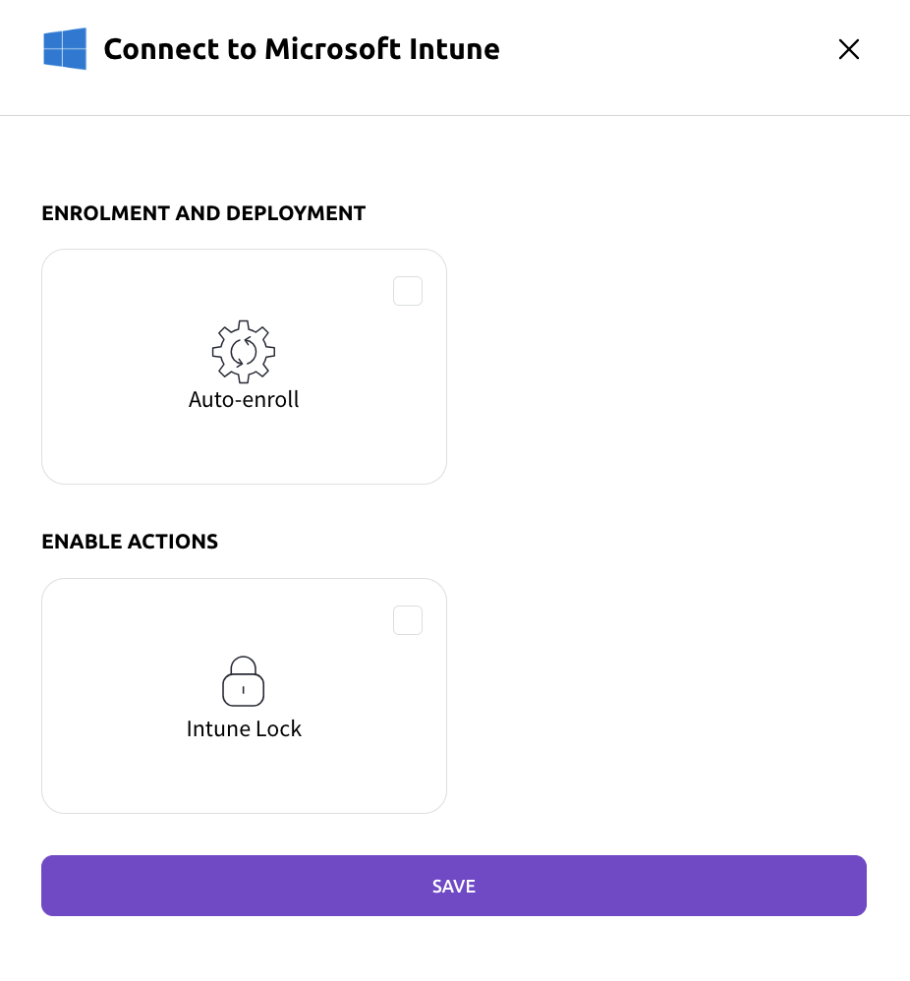Viewport: 910px width, 981px height.
Task: Check the Intune Lock checkbox
Action: tap(407, 619)
